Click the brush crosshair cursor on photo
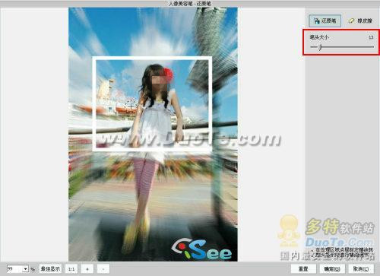This screenshot has width=380, height=276. tap(131, 107)
